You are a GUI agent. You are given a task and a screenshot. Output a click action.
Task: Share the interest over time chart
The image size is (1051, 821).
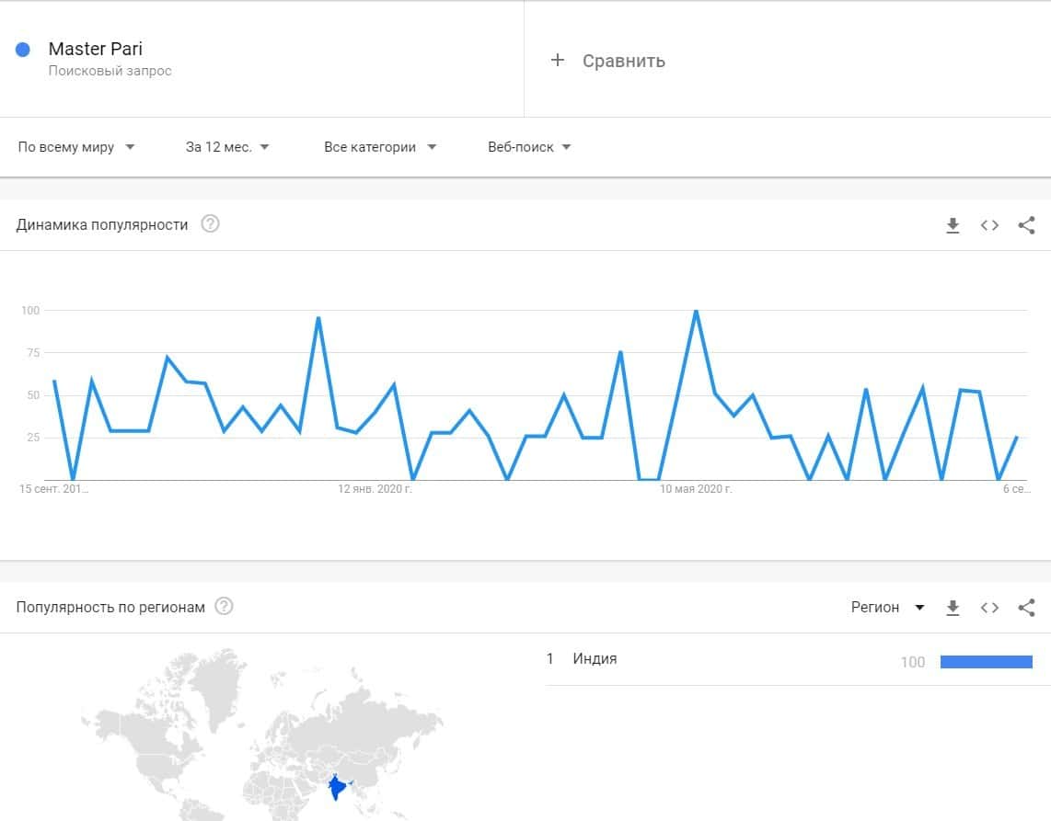(x=1027, y=225)
